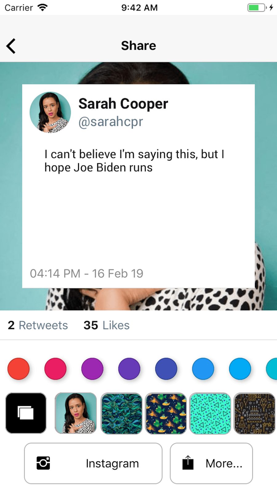Apply the teal triangles pattern background
The image size is (277, 493).
tap(210, 413)
